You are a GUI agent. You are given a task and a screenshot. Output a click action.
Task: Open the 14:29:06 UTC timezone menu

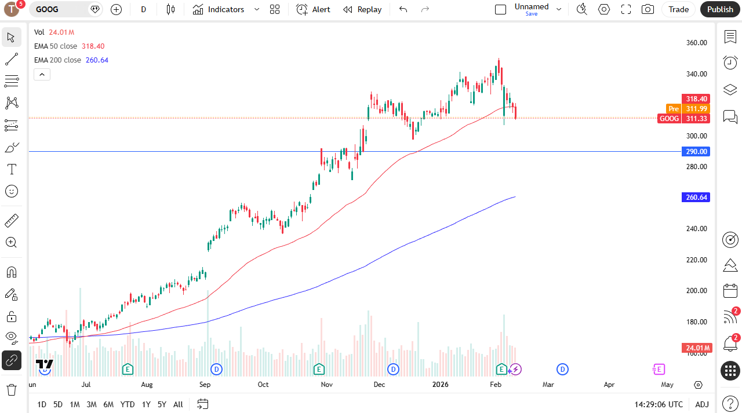pos(659,404)
